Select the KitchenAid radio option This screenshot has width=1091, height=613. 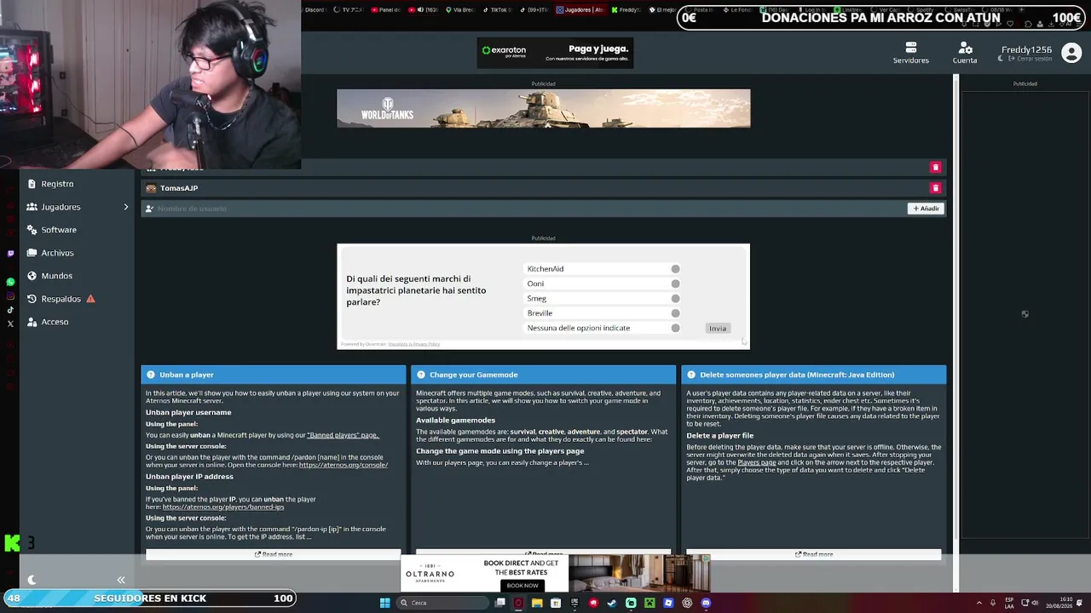coord(675,269)
